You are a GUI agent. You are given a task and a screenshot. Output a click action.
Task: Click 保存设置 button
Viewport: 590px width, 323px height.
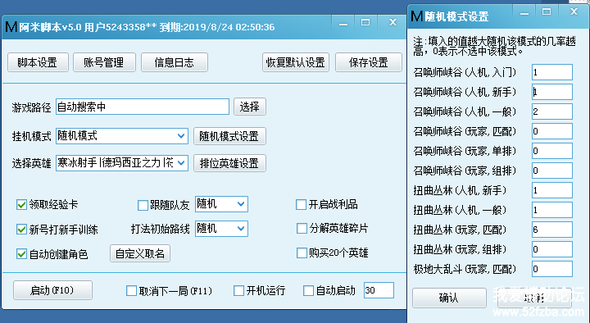click(x=369, y=62)
